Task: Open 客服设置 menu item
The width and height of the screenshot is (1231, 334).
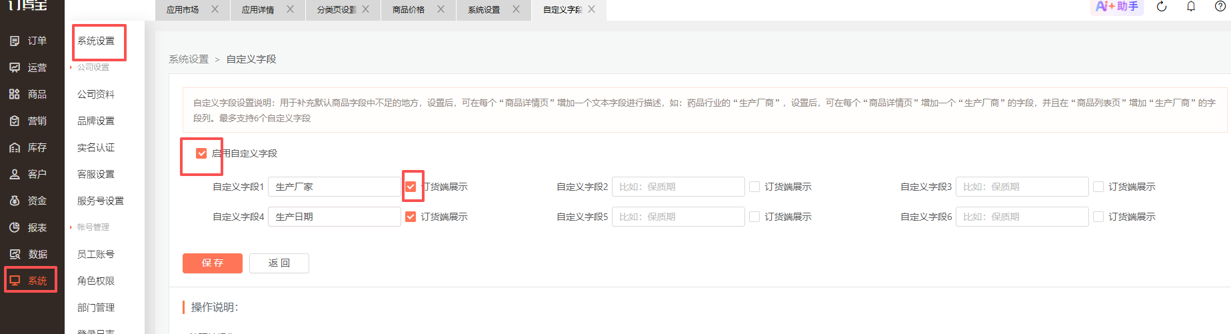Action: [x=96, y=174]
